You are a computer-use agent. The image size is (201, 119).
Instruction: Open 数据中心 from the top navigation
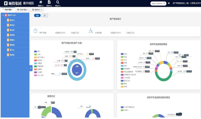(40, 3)
